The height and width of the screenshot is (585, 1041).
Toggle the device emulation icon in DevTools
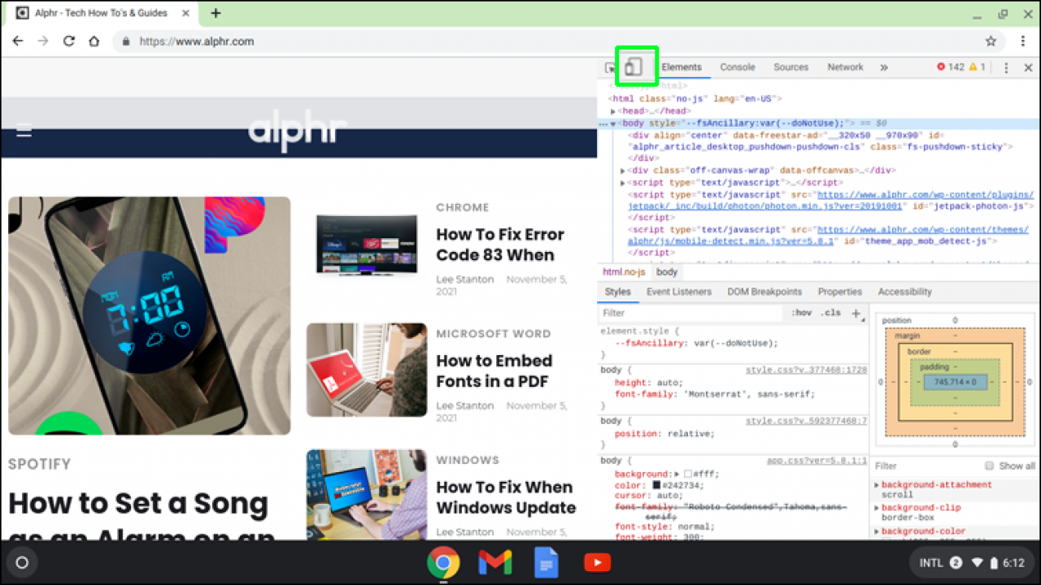(x=635, y=67)
